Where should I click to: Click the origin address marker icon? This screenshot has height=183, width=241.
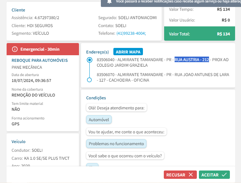point(89,60)
